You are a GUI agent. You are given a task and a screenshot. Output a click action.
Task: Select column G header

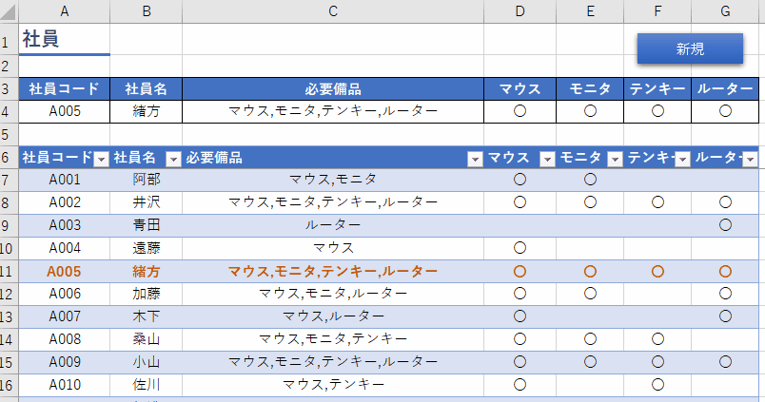725,11
